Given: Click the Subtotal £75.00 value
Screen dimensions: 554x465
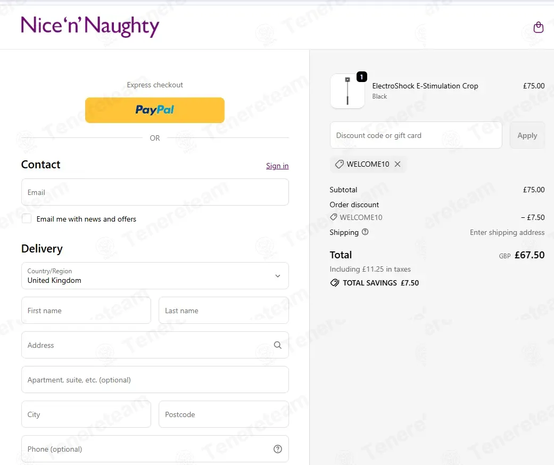Looking at the screenshot, I should point(534,190).
